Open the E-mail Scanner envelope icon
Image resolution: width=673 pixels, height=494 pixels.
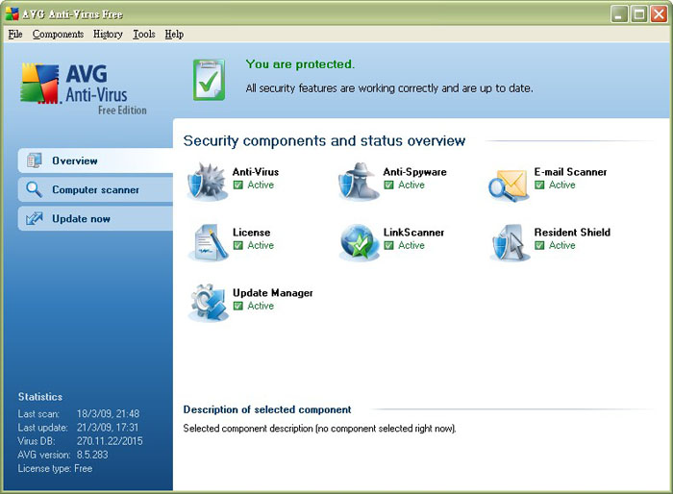click(509, 181)
